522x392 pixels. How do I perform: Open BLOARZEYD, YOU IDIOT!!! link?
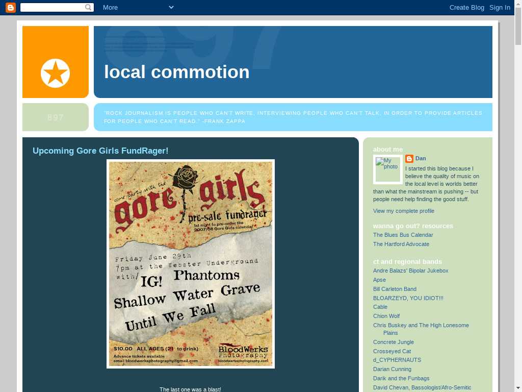[x=408, y=298]
